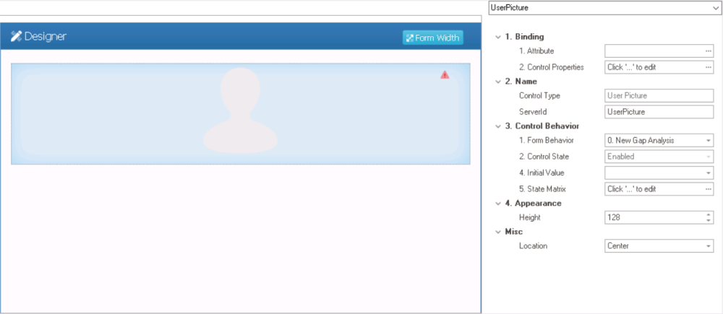Screen dimensions: 723x314
Task: Click the '2. Control State' label
Action: click(x=544, y=157)
